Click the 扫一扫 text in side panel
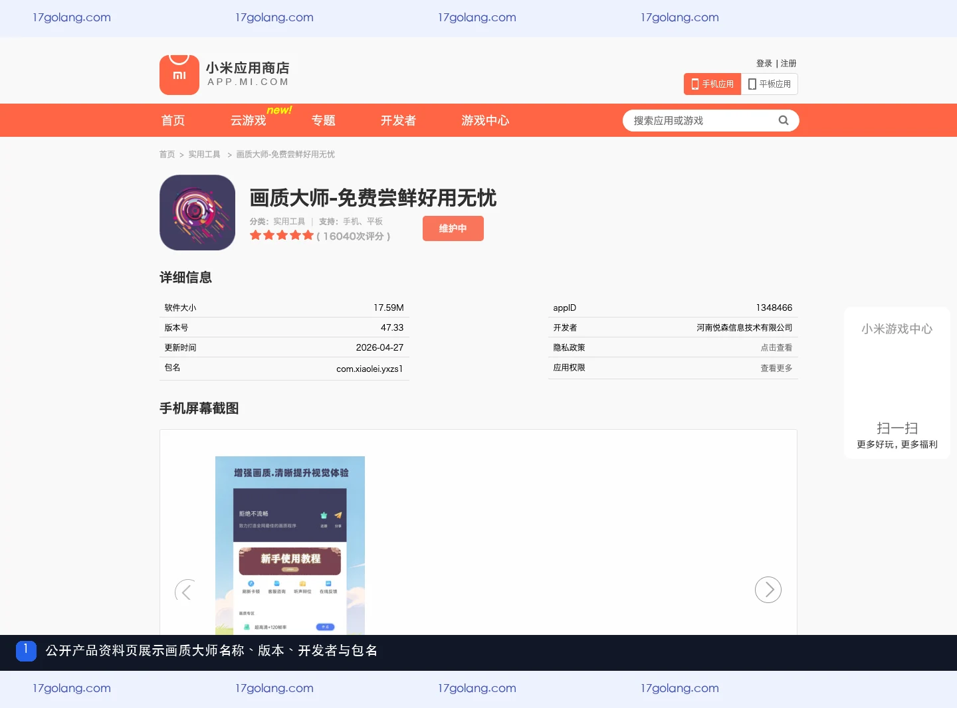Viewport: 957px width, 708px height. (897, 428)
